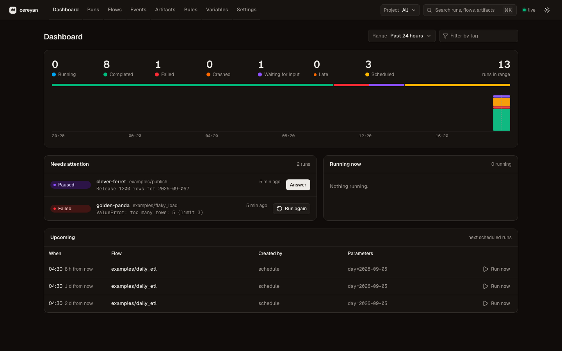The width and height of the screenshot is (562, 351).
Task: Click the 'ValueError: too many rows' message
Action: [x=149, y=213]
